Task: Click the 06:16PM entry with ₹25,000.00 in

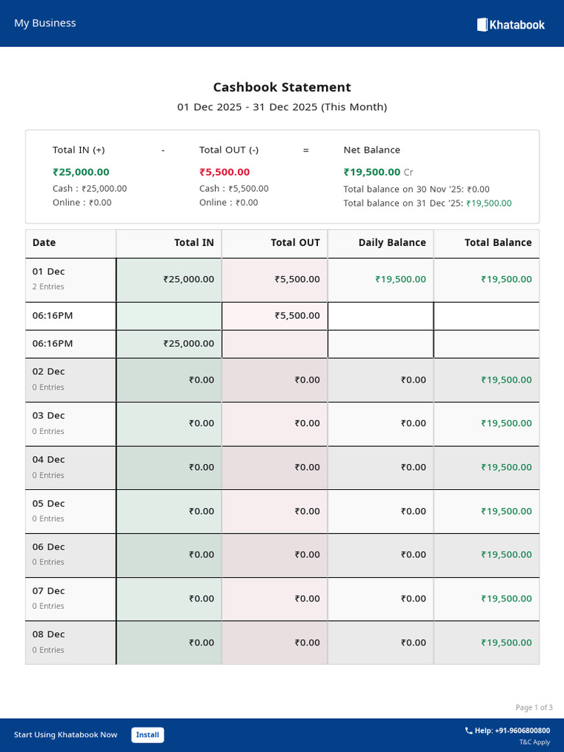Action: click(282, 344)
